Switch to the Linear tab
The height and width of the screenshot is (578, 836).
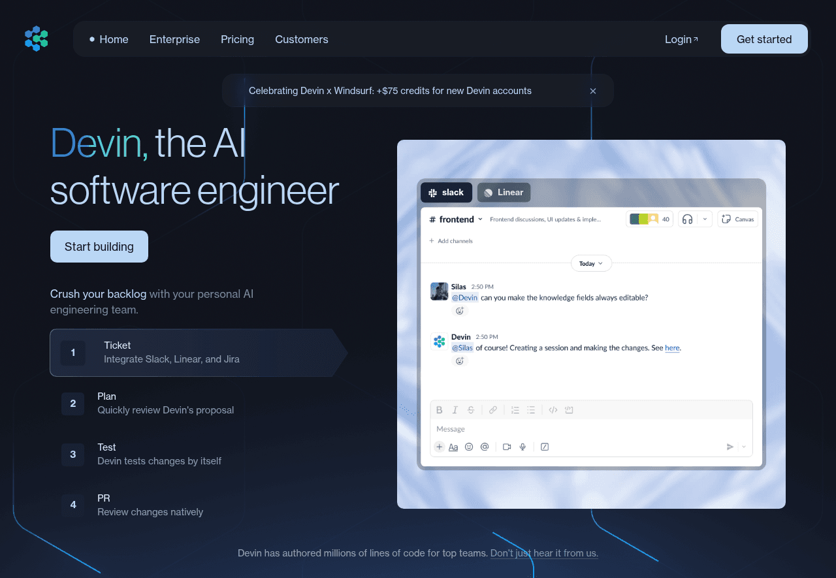click(504, 193)
